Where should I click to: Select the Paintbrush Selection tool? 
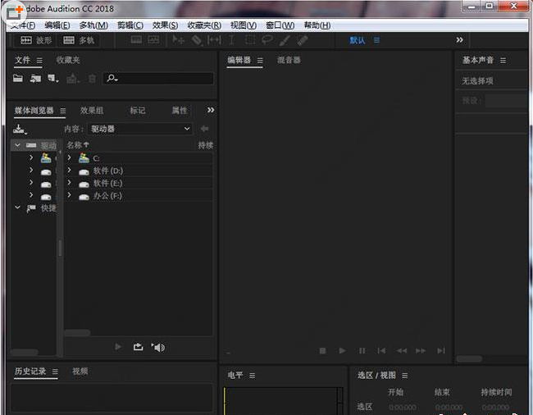coord(285,40)
